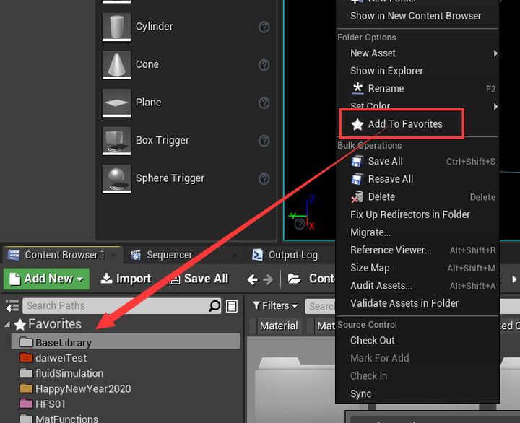The image size is (520, 423).
Task: Click the Box Trigger label
Action: click(x=162, y=140)
